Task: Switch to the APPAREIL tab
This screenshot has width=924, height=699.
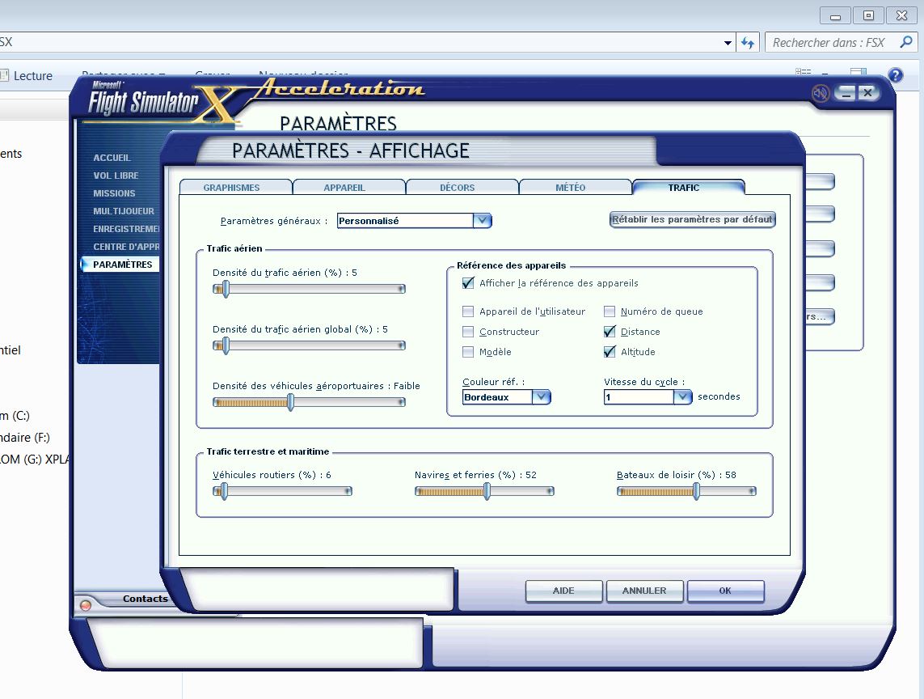Action: pyautogui.click(x=344, y=188)
